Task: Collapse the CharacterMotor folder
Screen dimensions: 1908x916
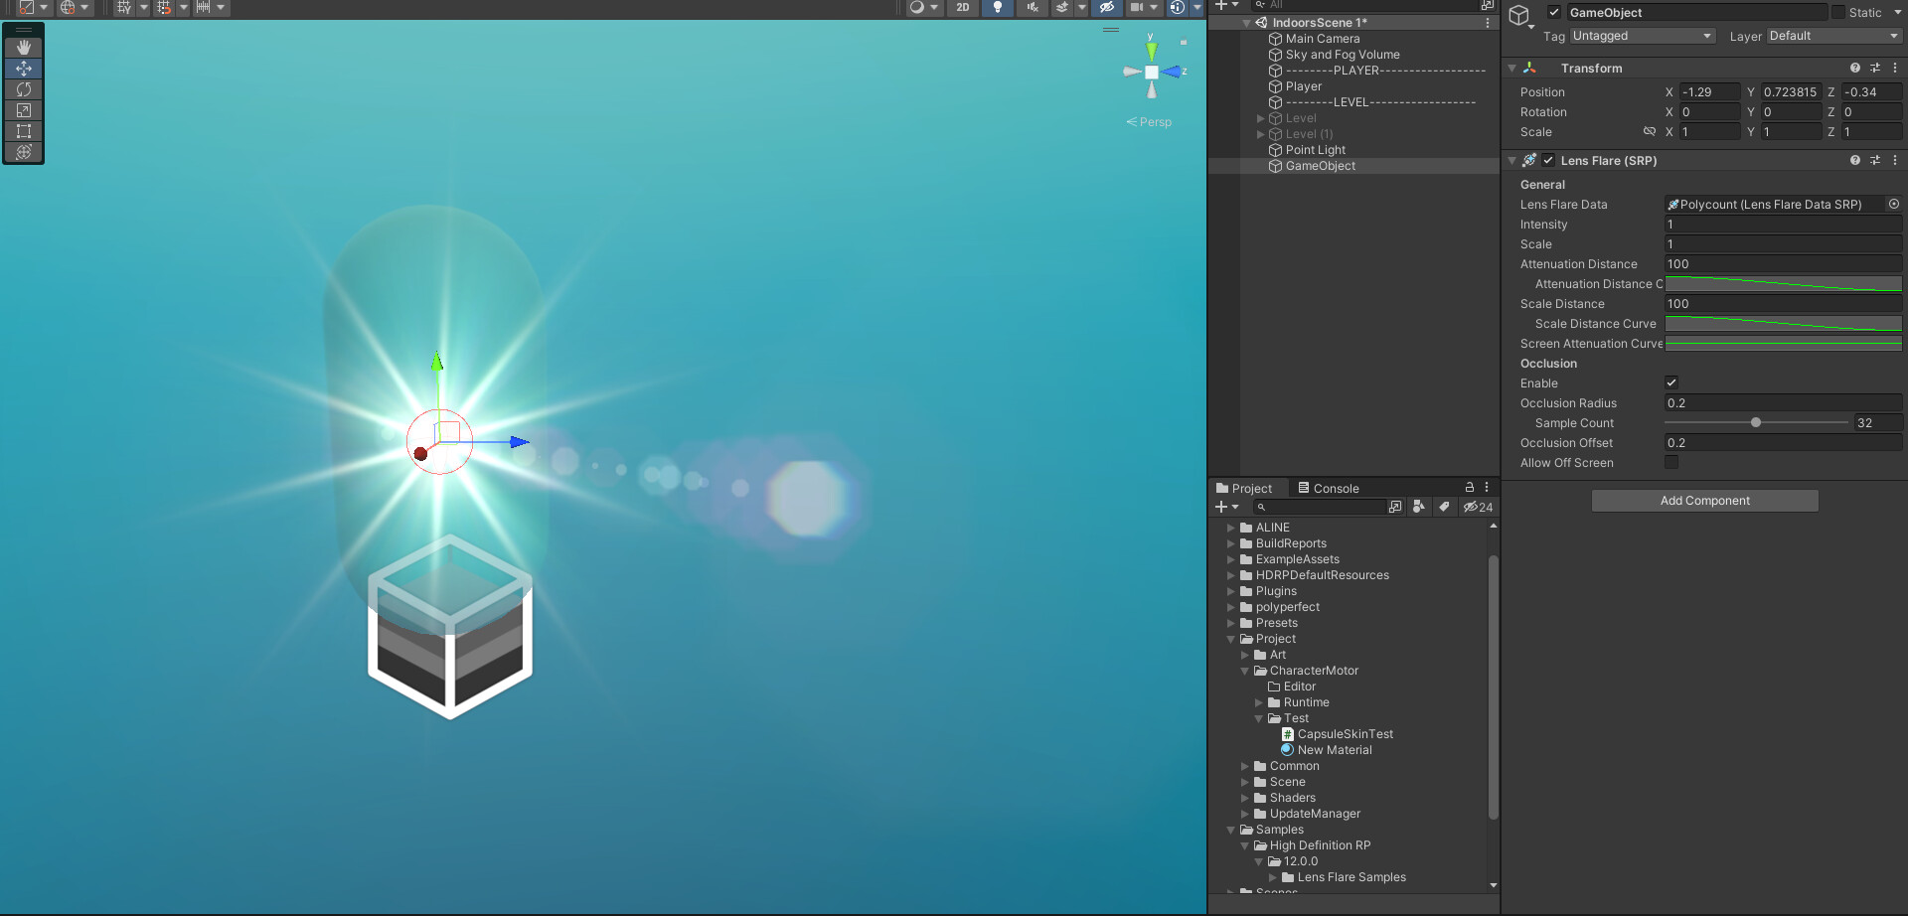Action: 1244,671
